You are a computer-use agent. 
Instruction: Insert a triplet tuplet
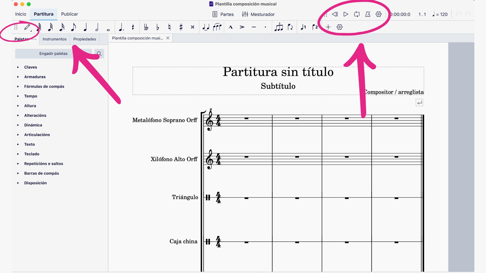pyautogui.click(x=278, y=27)
